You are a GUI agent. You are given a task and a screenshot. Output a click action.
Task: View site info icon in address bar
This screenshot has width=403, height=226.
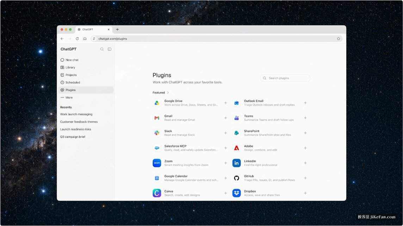[x=94, y=39]
